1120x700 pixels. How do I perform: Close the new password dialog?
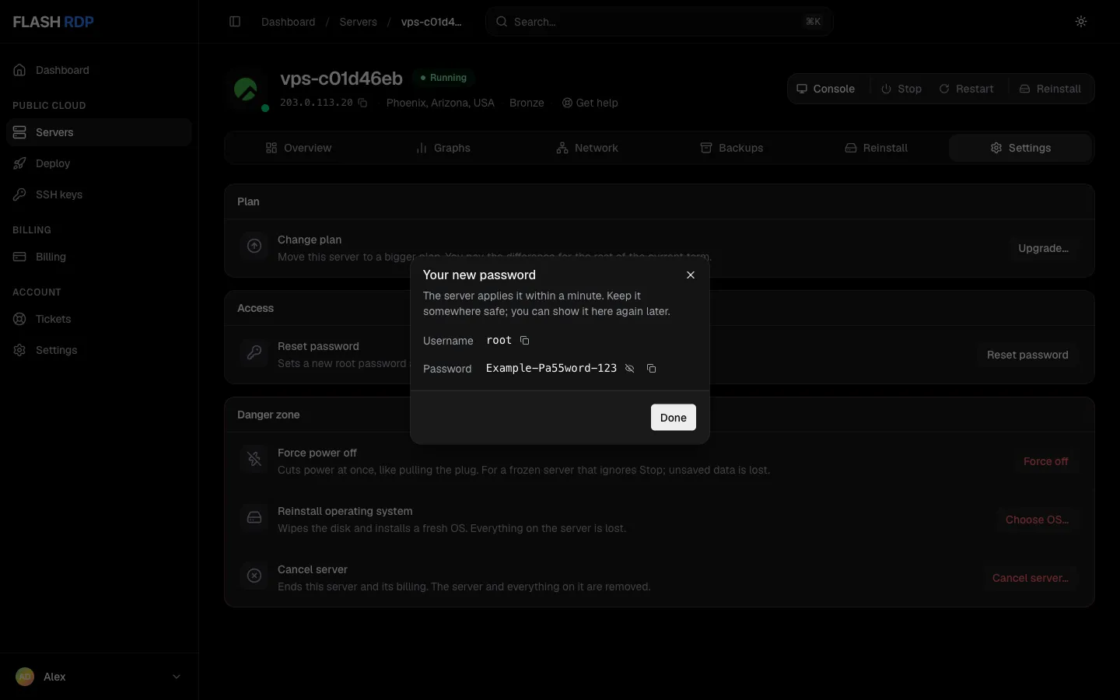[691, 275]
